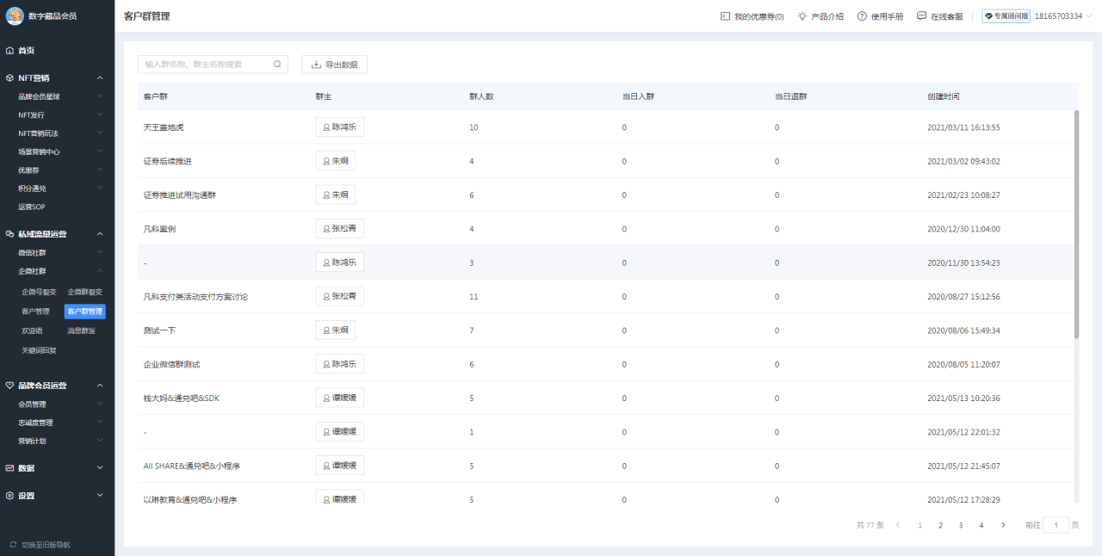The image size is (1102, 556).
Task: Open the 消息群发 menu item
Action: click(x=82, y=331)
